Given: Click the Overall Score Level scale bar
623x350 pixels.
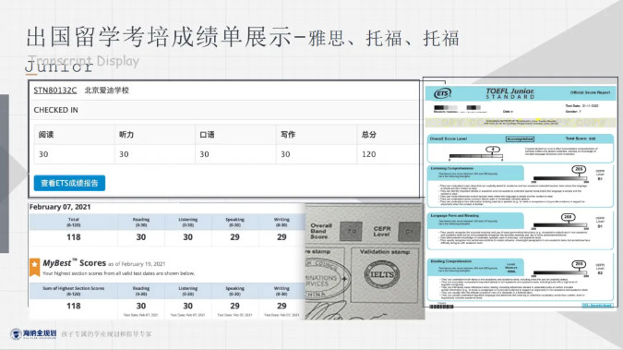Looking at the screenshot, I should tap(475, 156).
